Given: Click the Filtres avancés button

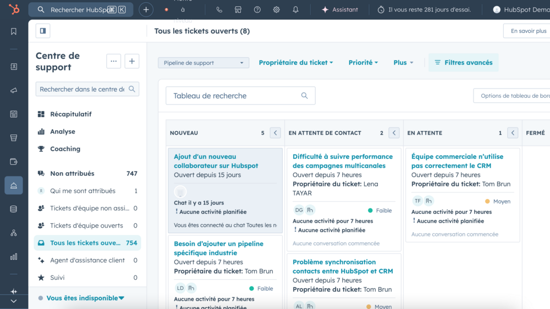Looking at the screenshot, I should pyautogui.click(x=463, y=63).
